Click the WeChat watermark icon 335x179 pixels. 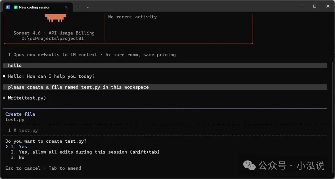(x=249, y=165)
